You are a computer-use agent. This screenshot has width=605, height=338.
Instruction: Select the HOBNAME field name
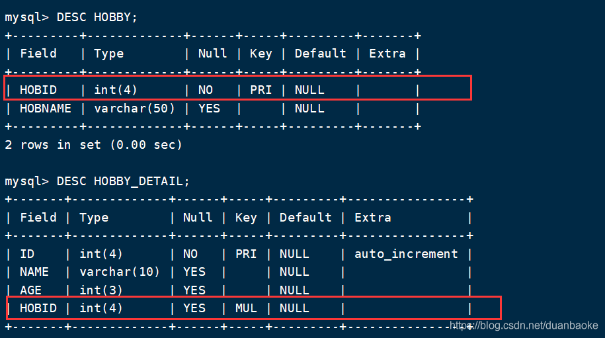point(46,108)
